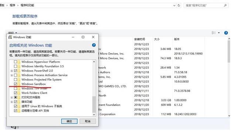Click the folder icon next to Work Folders Client
Screen dimensions: 235x134
[19, 93]
